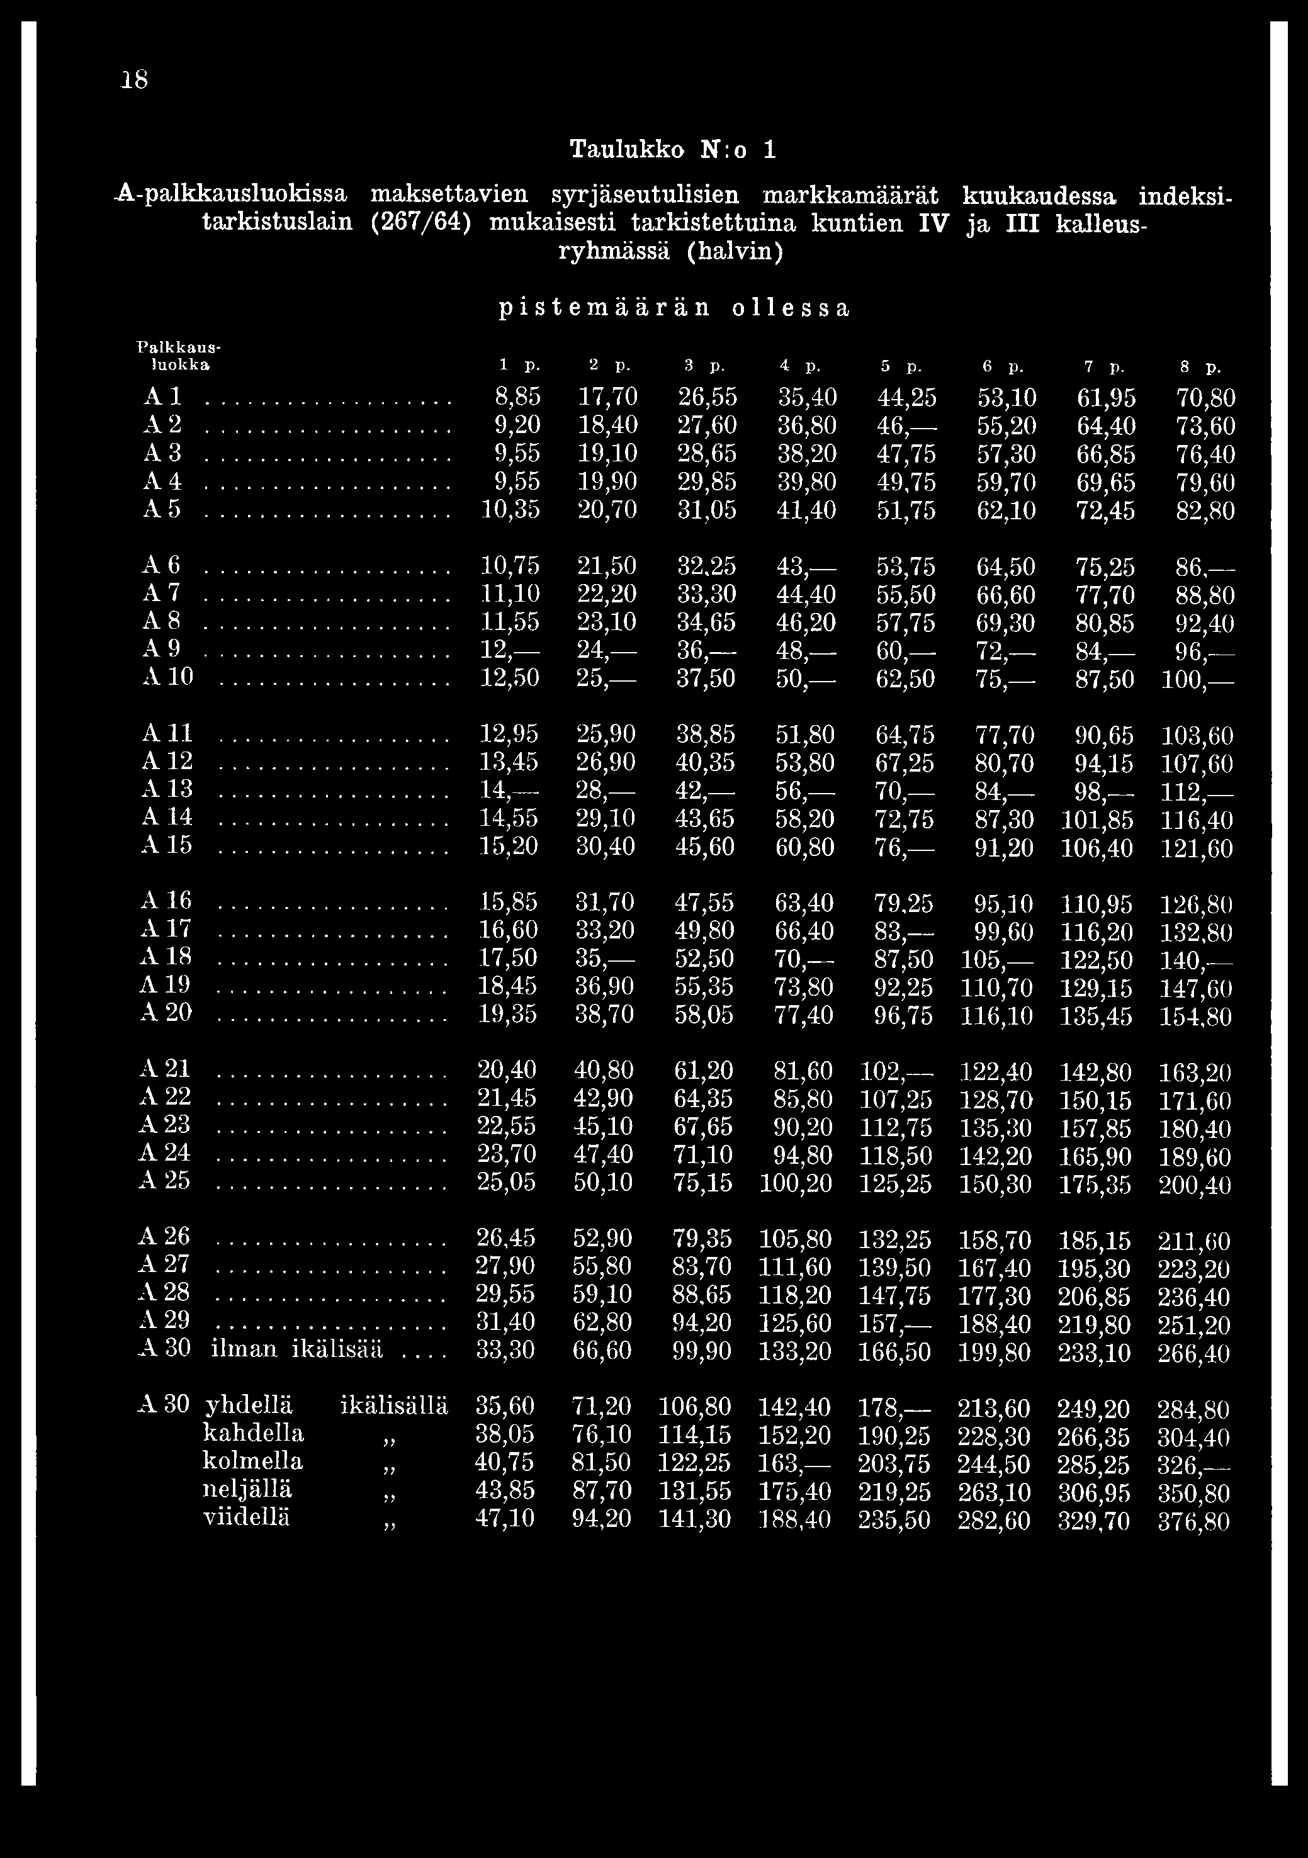
Task: Click row label 'A 6'
Action: [x=161, y=565]
